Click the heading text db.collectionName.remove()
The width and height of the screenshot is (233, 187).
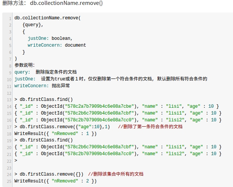(x=66, y=3)
